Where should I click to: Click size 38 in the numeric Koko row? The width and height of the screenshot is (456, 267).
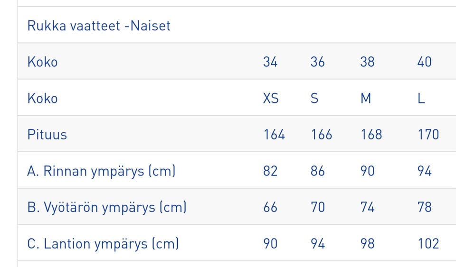click(367, 62)
